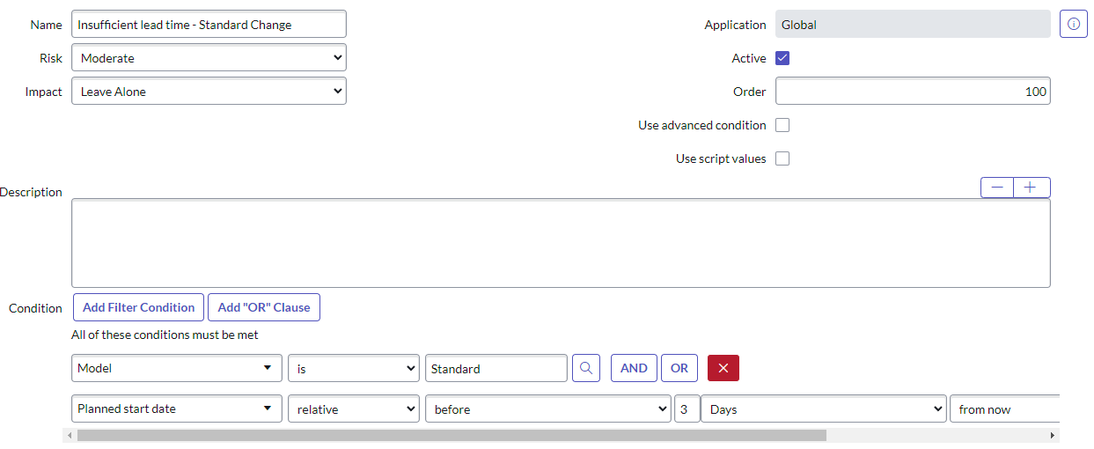
Task: Expand the Description field with plus icon
Action: (1032, 188)
